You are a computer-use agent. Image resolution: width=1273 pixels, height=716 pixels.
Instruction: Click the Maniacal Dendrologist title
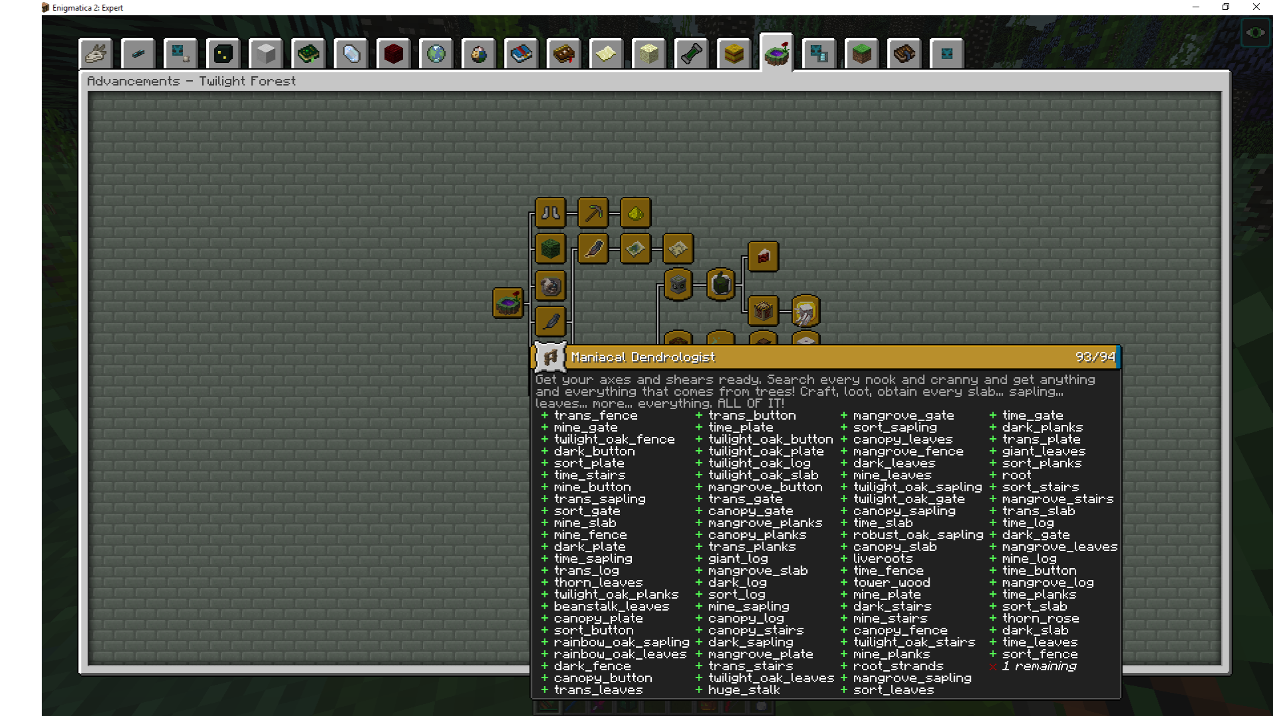643,357
